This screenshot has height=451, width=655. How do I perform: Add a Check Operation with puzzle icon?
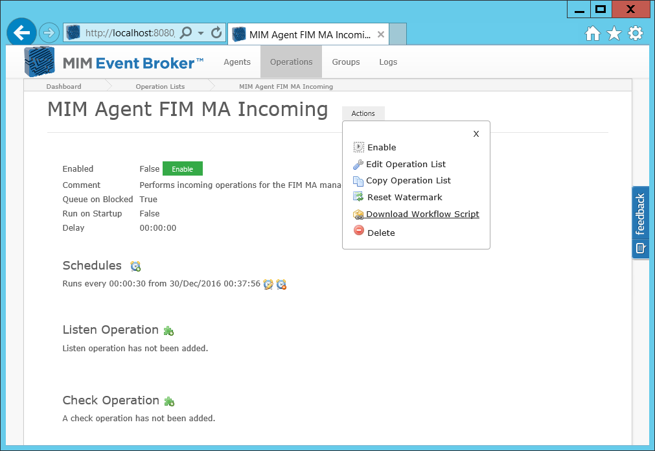tap(168, 401)
